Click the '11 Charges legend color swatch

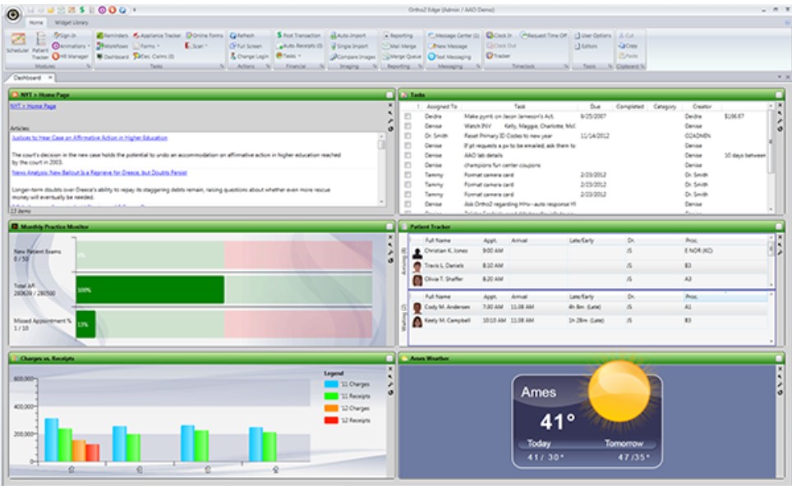[x=331, y=384]
